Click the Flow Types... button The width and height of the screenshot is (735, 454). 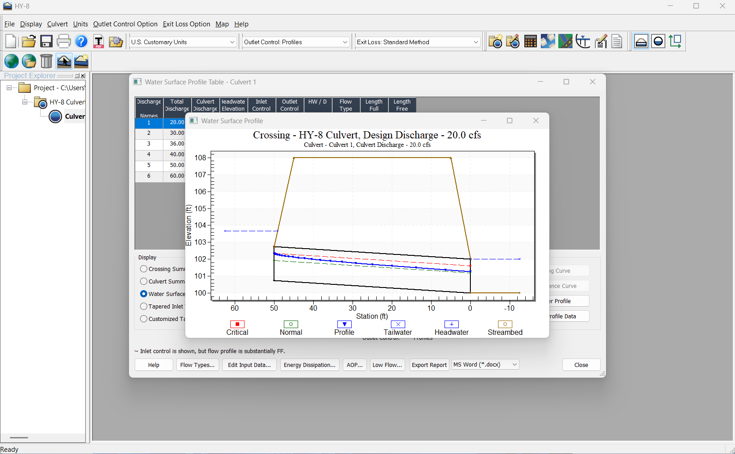pos(197,365)
